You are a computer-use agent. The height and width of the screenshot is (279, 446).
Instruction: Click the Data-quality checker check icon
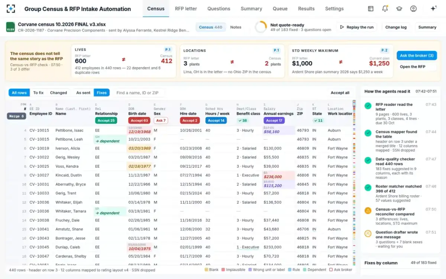368,160
